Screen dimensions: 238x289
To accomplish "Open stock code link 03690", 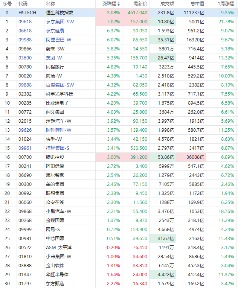I will [25, 58].
